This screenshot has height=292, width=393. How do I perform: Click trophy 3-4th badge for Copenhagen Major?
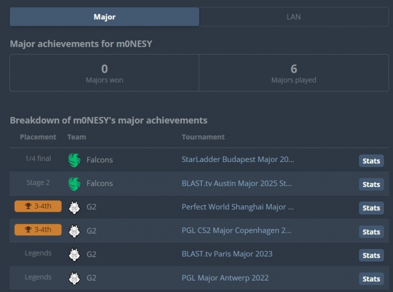pos(38,230)
